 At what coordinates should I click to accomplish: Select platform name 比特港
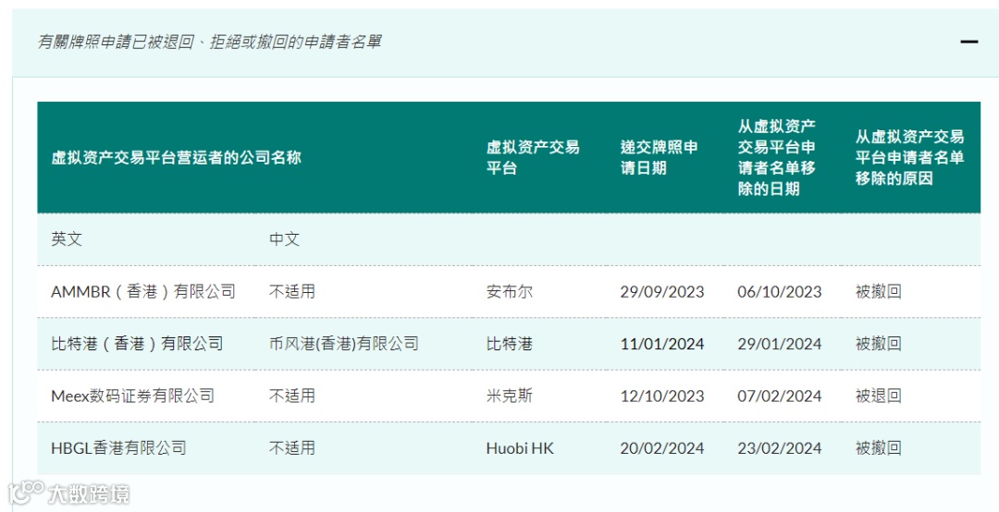click(509, 344)
